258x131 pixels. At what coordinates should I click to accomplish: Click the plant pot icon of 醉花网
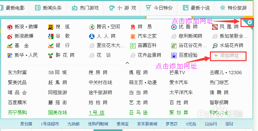tap(51, 55)
